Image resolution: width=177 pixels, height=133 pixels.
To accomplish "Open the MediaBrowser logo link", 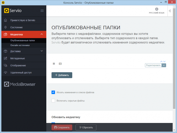I will click(20, 84).
